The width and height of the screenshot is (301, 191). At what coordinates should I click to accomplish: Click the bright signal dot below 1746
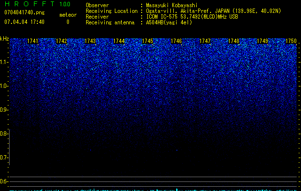click(x=177, y=150)
